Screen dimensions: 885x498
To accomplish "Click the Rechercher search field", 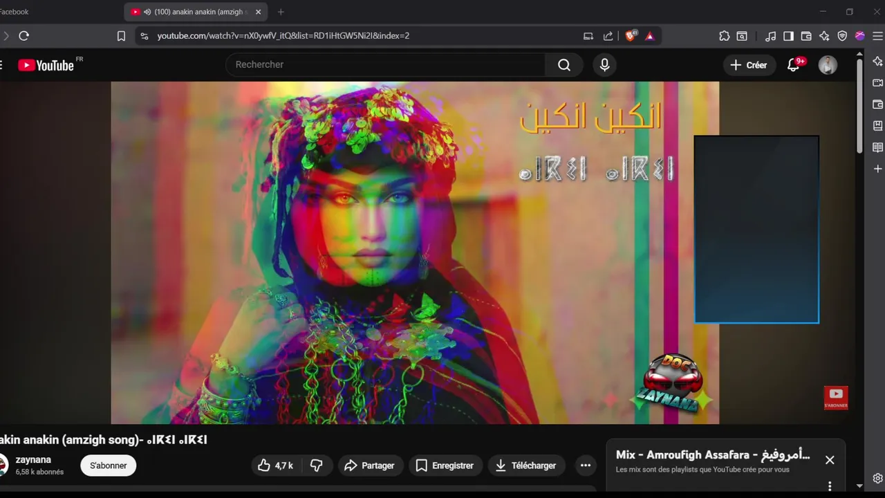I will point(386,64).
